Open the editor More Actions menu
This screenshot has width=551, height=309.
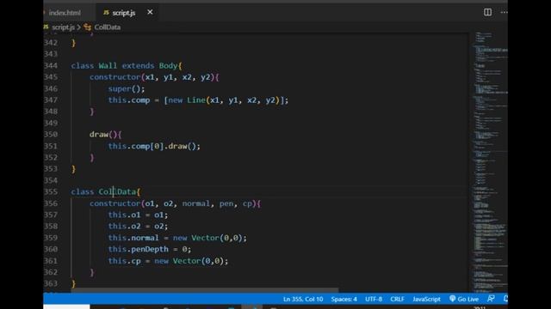504,12
